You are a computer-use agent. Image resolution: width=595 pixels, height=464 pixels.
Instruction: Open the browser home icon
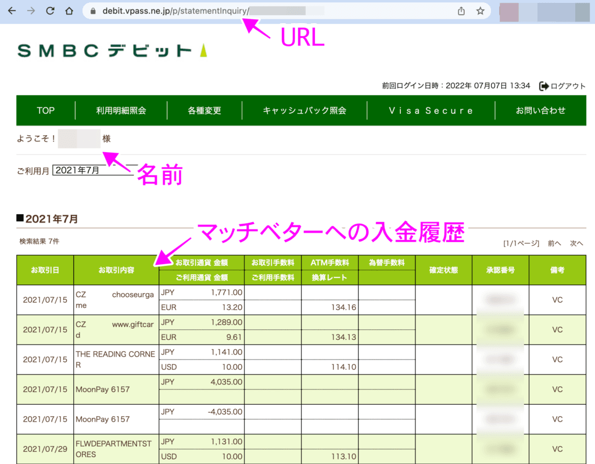point(69,11)
